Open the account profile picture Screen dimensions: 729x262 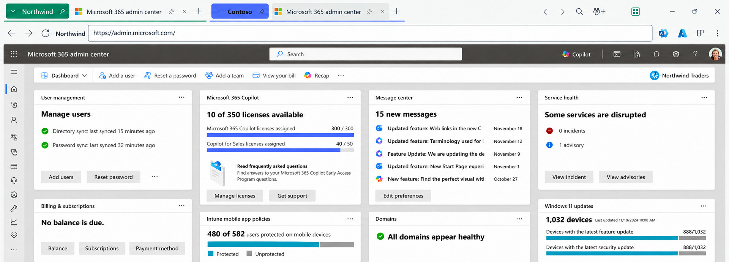(715, 54)
